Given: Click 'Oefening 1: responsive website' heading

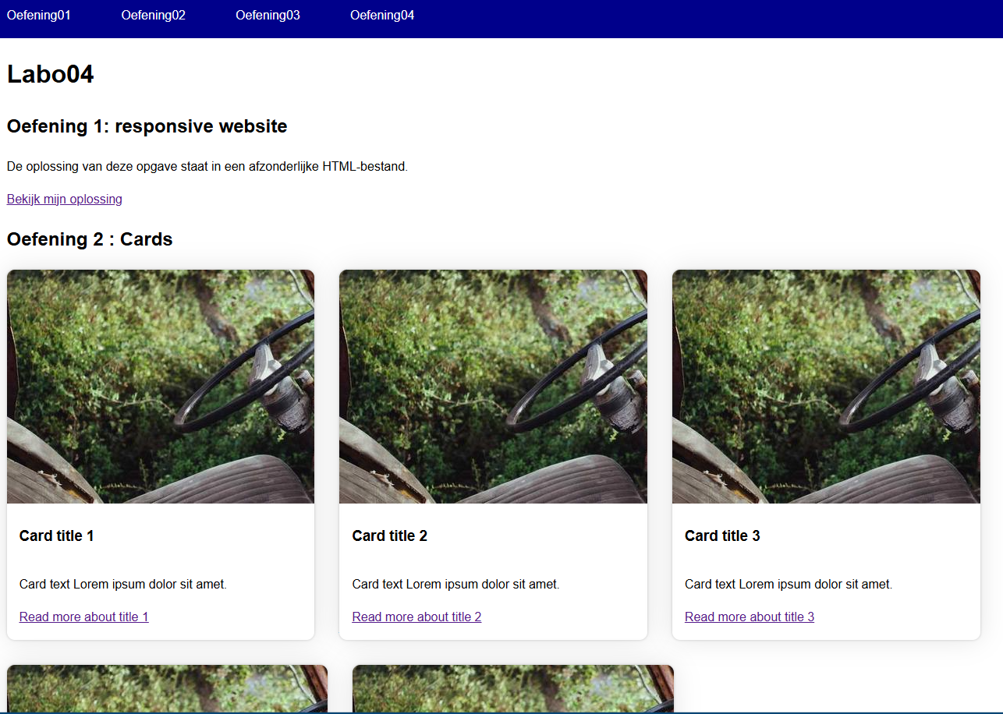Looking at the screenshot, I should tap(147, 126).
